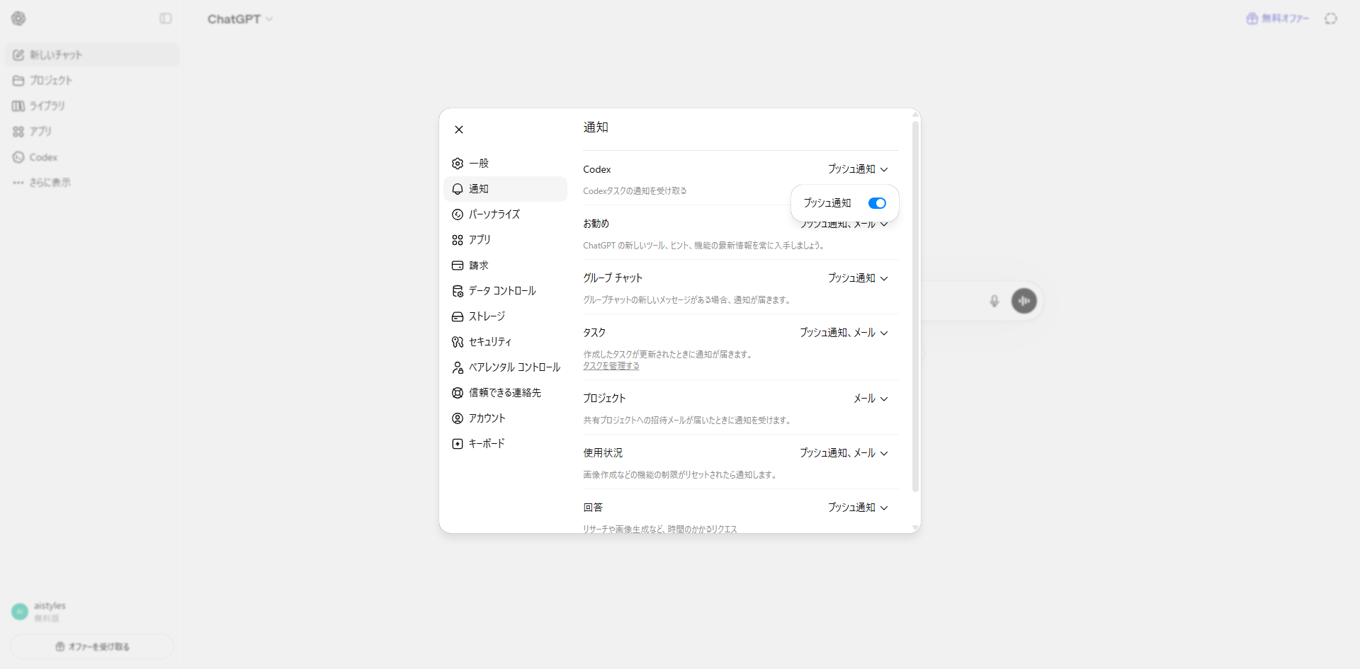Screen dimensions: 1360x669
Task: Open プロジェクト in the left sidebar
Action: 92,81
